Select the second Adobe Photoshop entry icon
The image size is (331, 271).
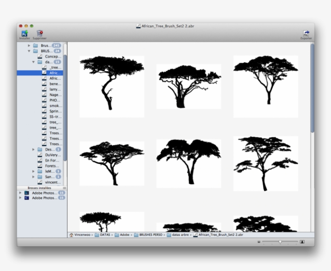[27, 199]
